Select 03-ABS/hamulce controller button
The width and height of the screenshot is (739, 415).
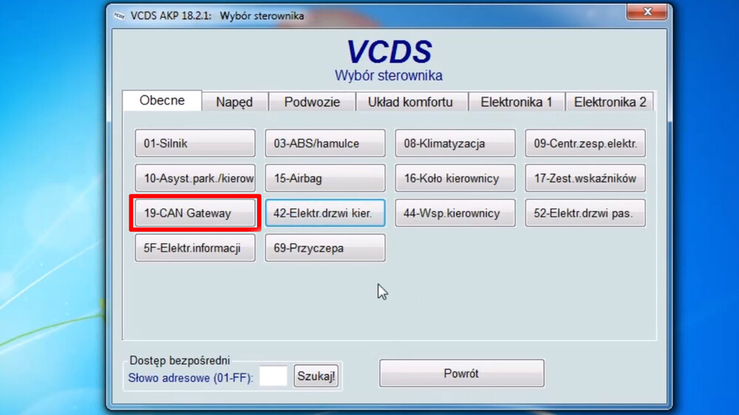click(x=325, y=143)
